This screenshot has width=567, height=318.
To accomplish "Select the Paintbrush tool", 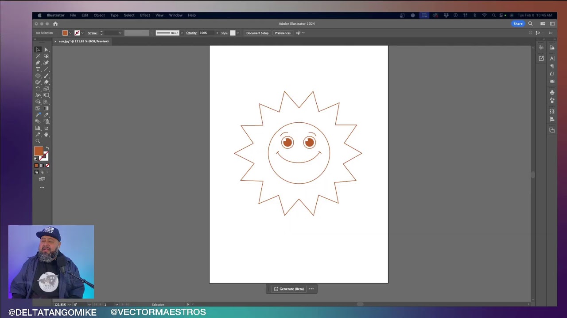I will click(x=46, y=76).
